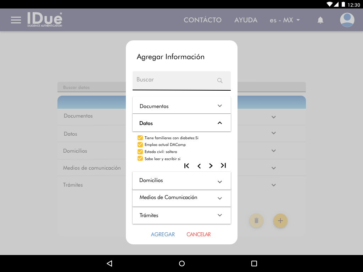
Task: Go to previous page of Datos list
Action: (x=199, y=166)
